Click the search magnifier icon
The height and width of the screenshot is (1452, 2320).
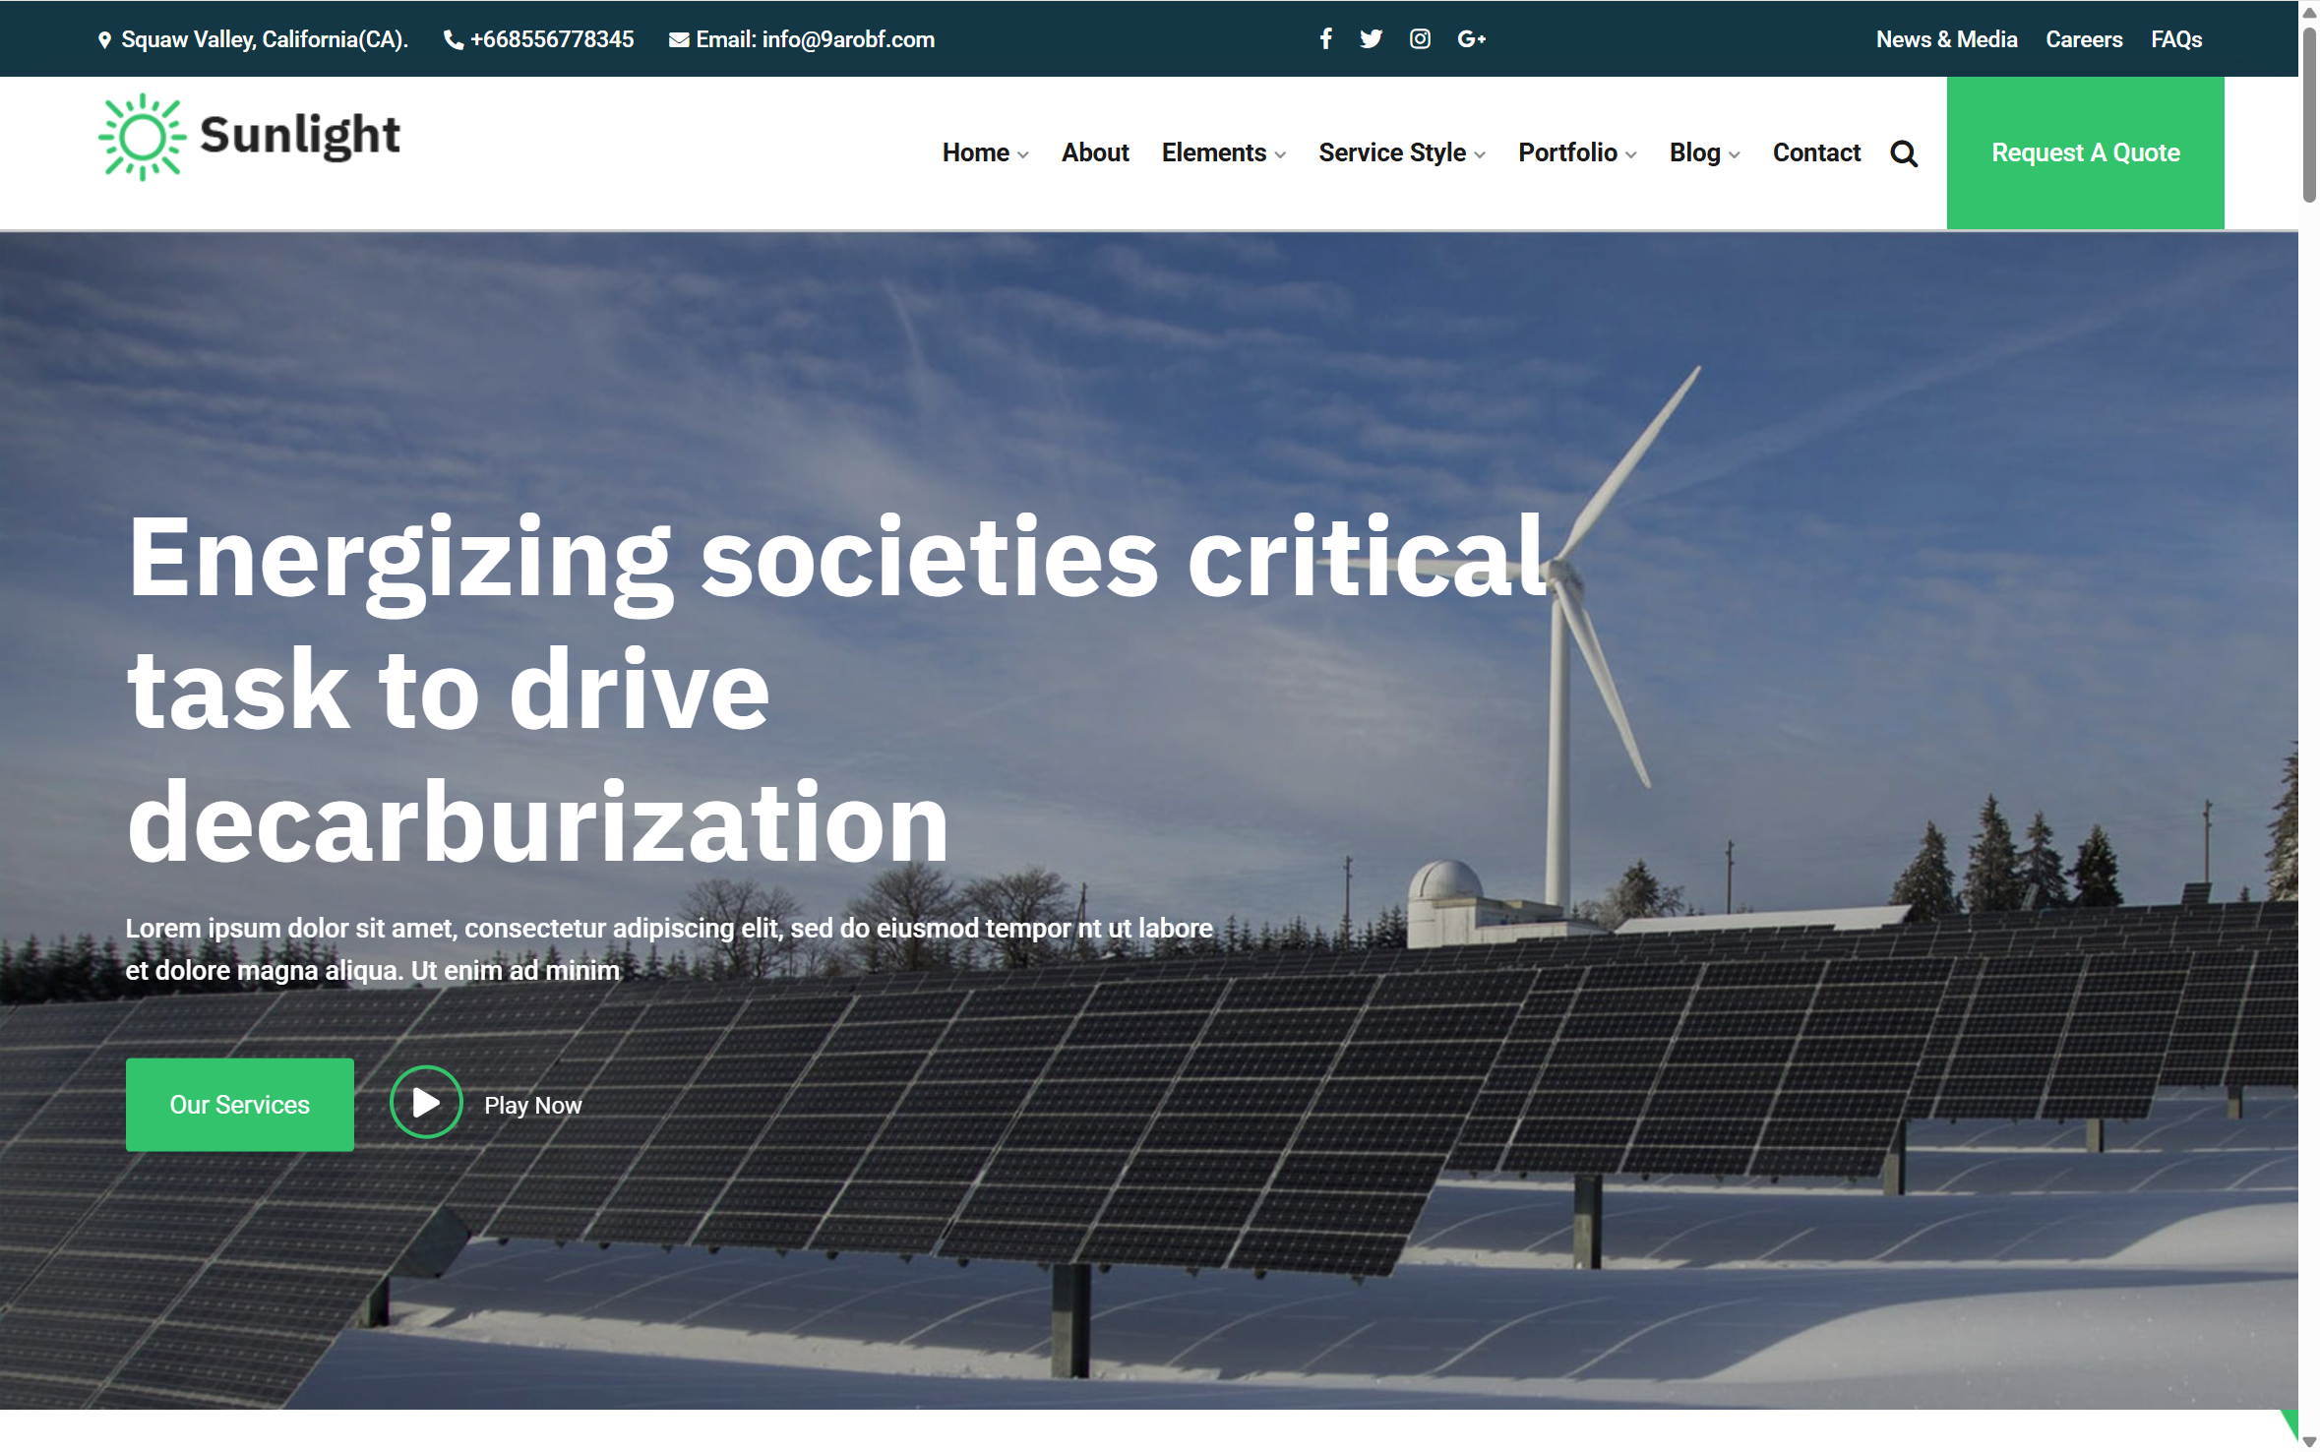[x=1903, y=153]
